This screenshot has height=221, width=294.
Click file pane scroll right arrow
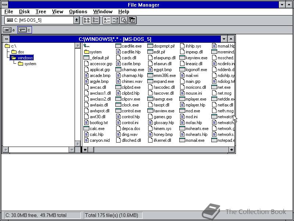232,150
